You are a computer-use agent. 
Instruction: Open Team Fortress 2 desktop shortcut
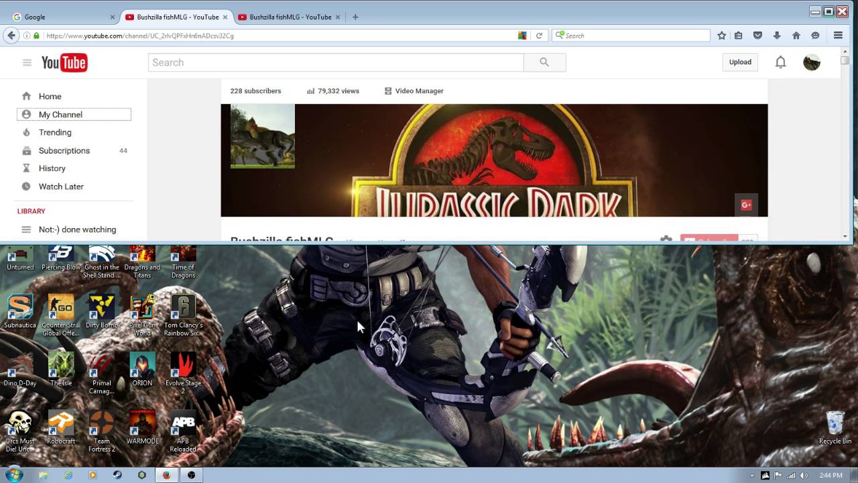[x=101, y=431]
